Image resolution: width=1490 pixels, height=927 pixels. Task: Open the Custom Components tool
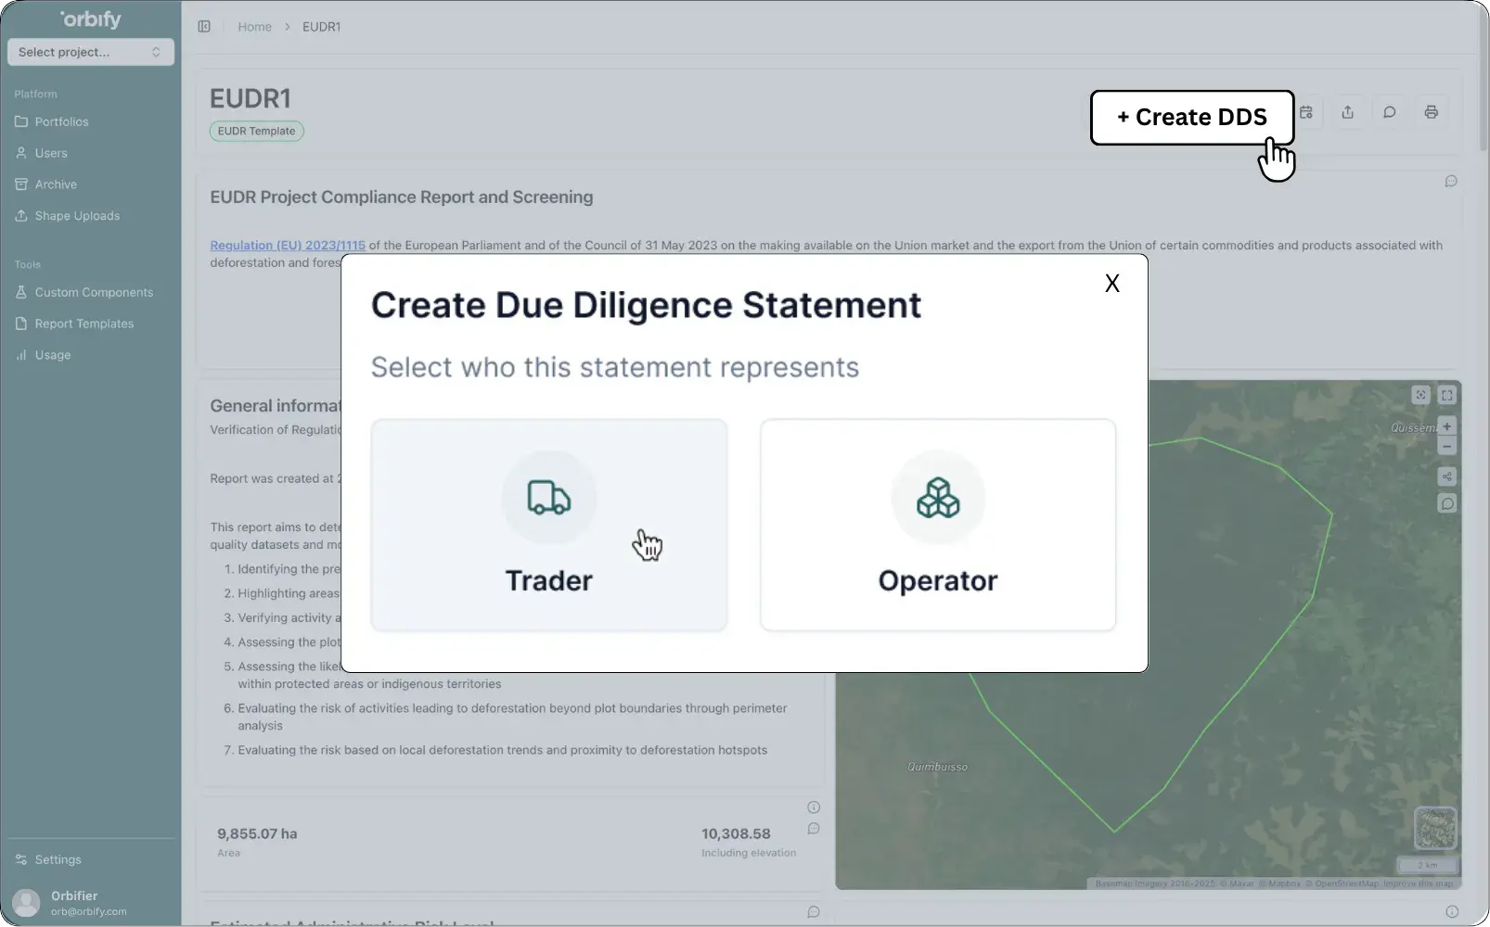pyautogui.click(x=94, y=292)
